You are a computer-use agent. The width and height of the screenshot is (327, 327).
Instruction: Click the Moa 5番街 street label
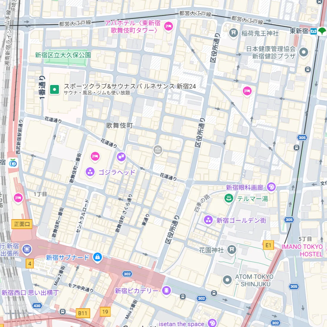coord(131,309)
